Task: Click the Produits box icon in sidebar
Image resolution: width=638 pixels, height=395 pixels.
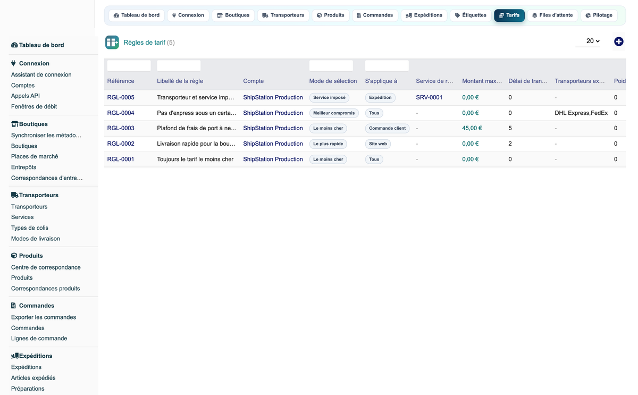Action: pyautogui.click(x=14, y=256)
